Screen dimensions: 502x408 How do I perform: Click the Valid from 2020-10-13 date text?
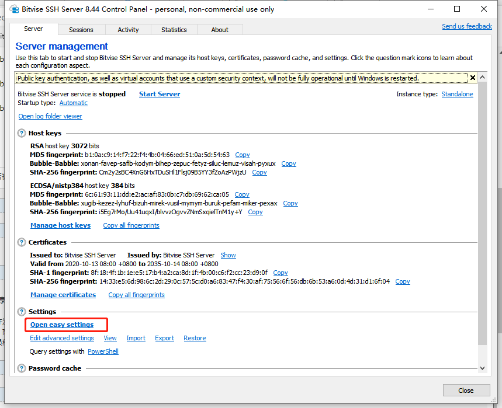124,264
